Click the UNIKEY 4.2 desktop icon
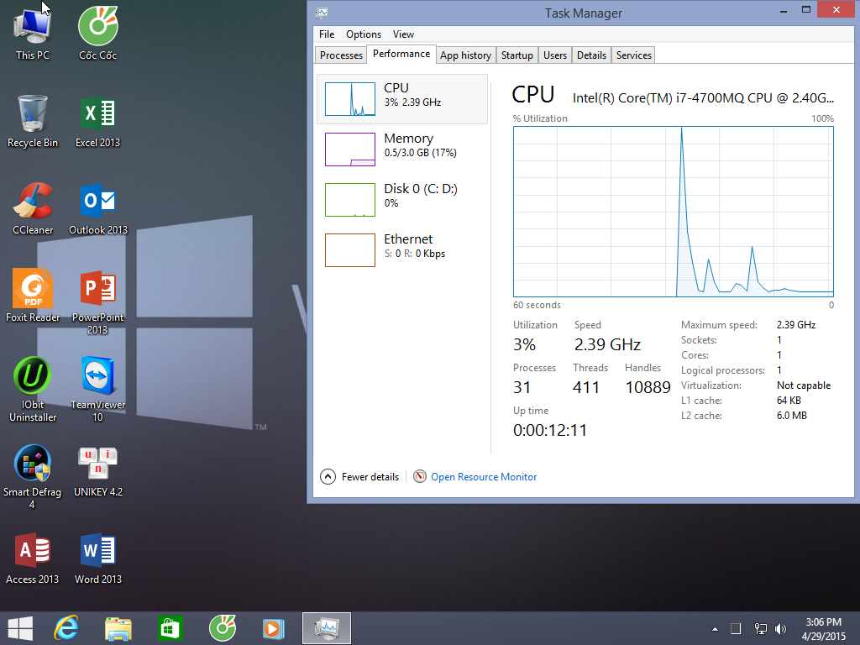The height and width of the screenshot is (645, 860). (x=97, y=464)
